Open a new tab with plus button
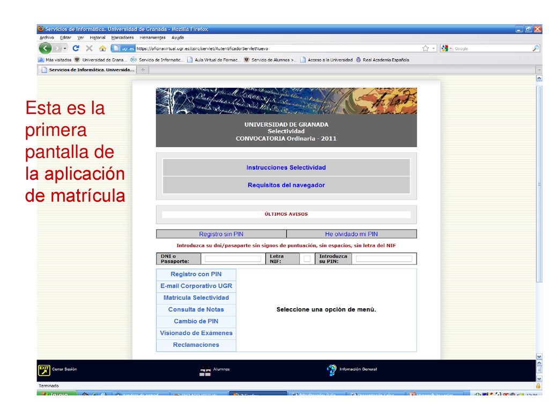Screen dimensions: 549x411 [x=143, y=70]
